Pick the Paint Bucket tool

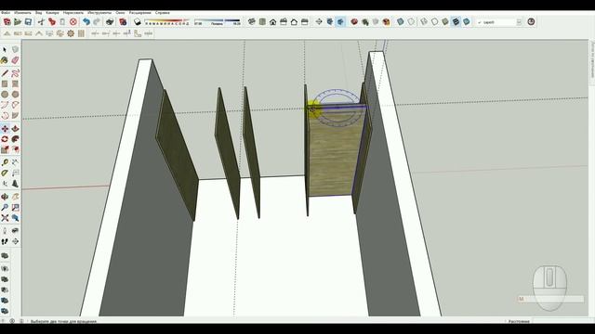pyautogui.click(x=5, y=60)
